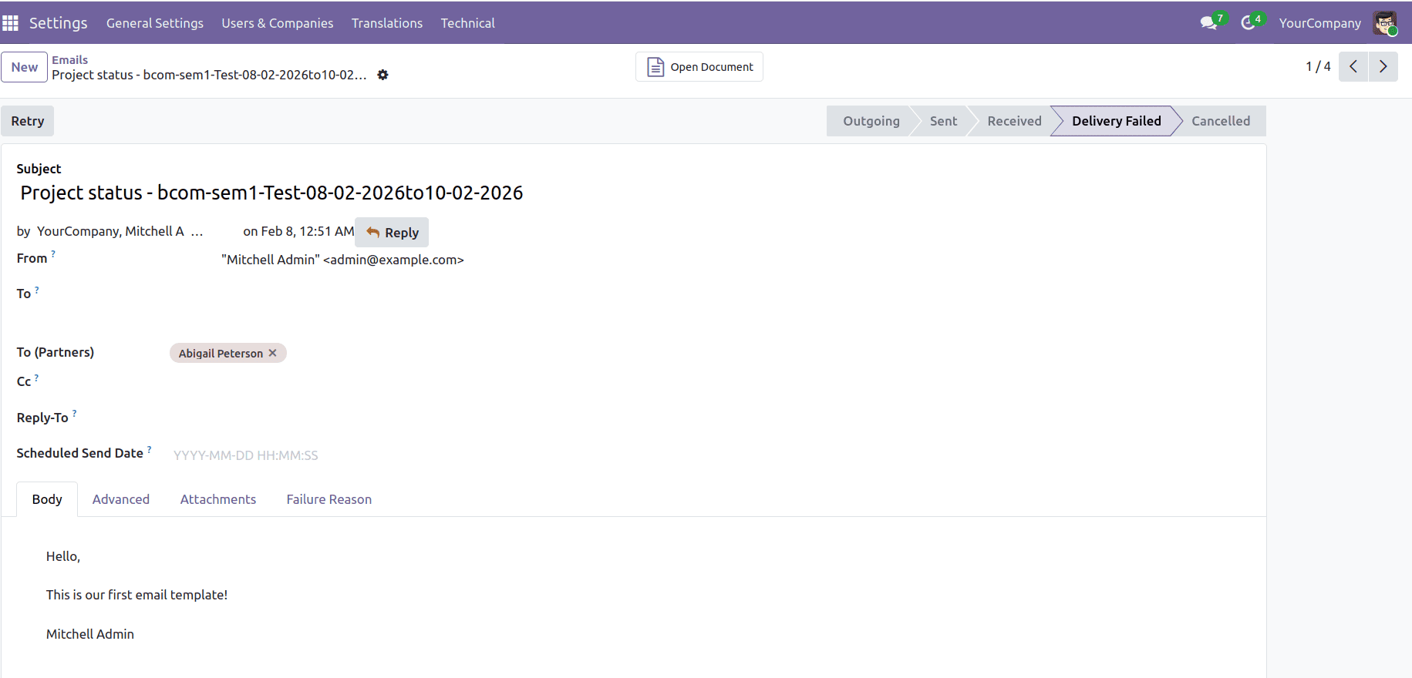This screenshot has height=678, width=1412.
Task: Open the Translations menu
Action: (387, 23)
